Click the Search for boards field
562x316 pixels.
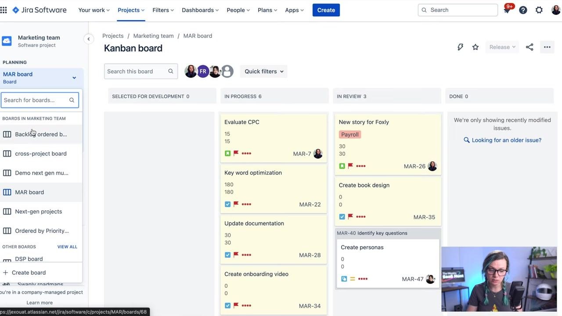pyautogui.click(x=40, y=100)
